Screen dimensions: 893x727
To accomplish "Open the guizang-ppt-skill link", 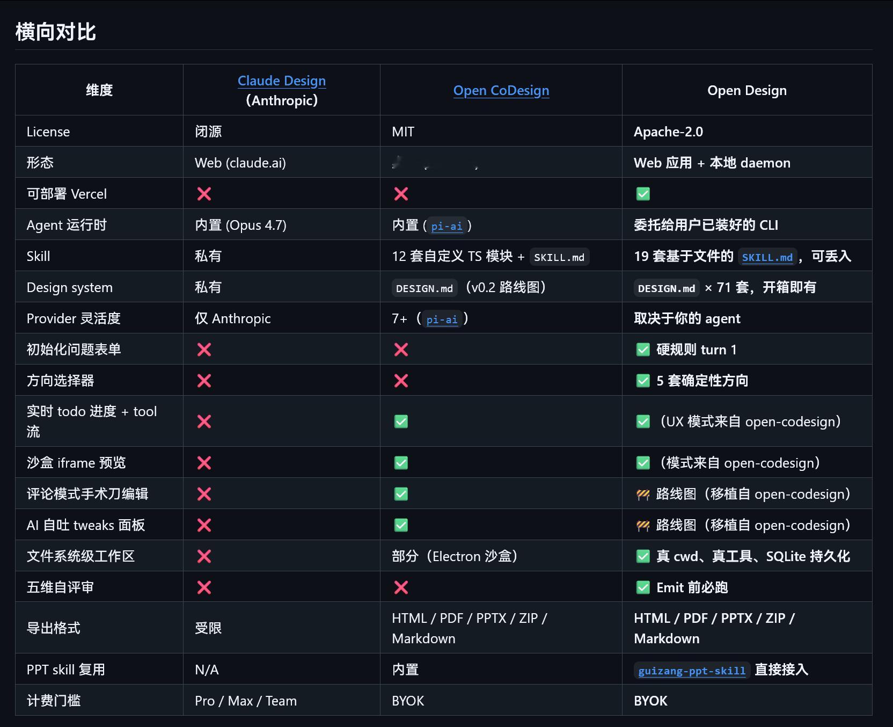I will pyautogui.click(x=691, y=671).
